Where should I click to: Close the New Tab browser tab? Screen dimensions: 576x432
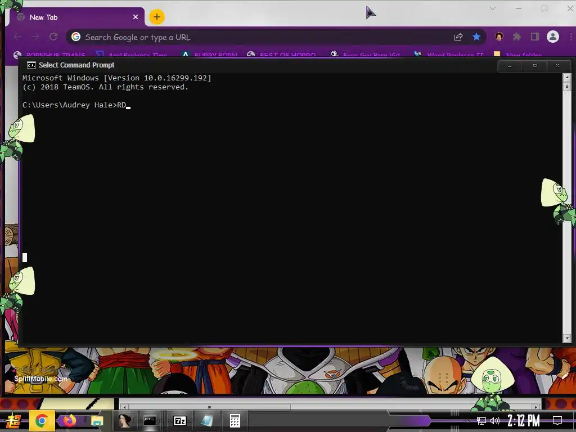tap(136, 17)
